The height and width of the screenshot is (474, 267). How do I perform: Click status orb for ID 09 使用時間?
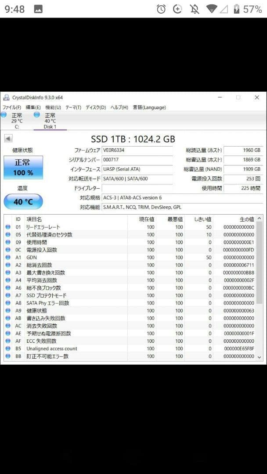[8, 242]
